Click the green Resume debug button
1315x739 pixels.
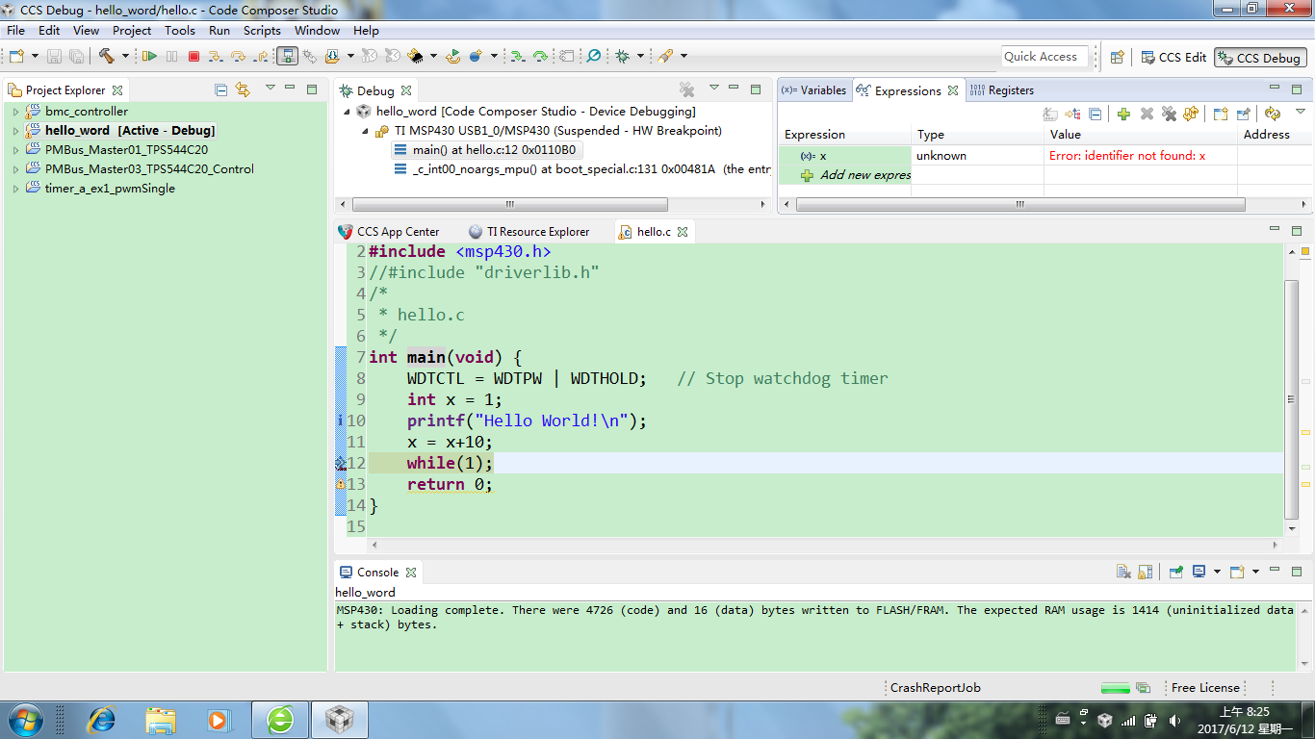(x=149, y=57)
